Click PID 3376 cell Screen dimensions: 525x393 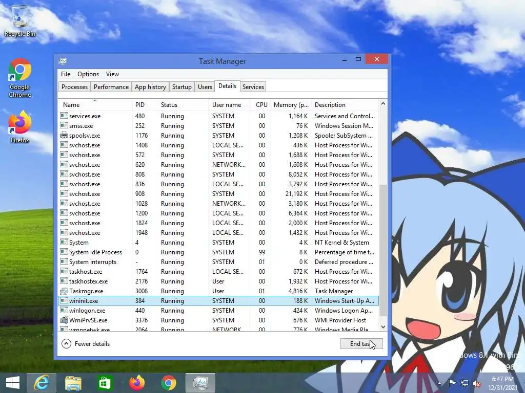pyautogui.click(x=142, y=320)
